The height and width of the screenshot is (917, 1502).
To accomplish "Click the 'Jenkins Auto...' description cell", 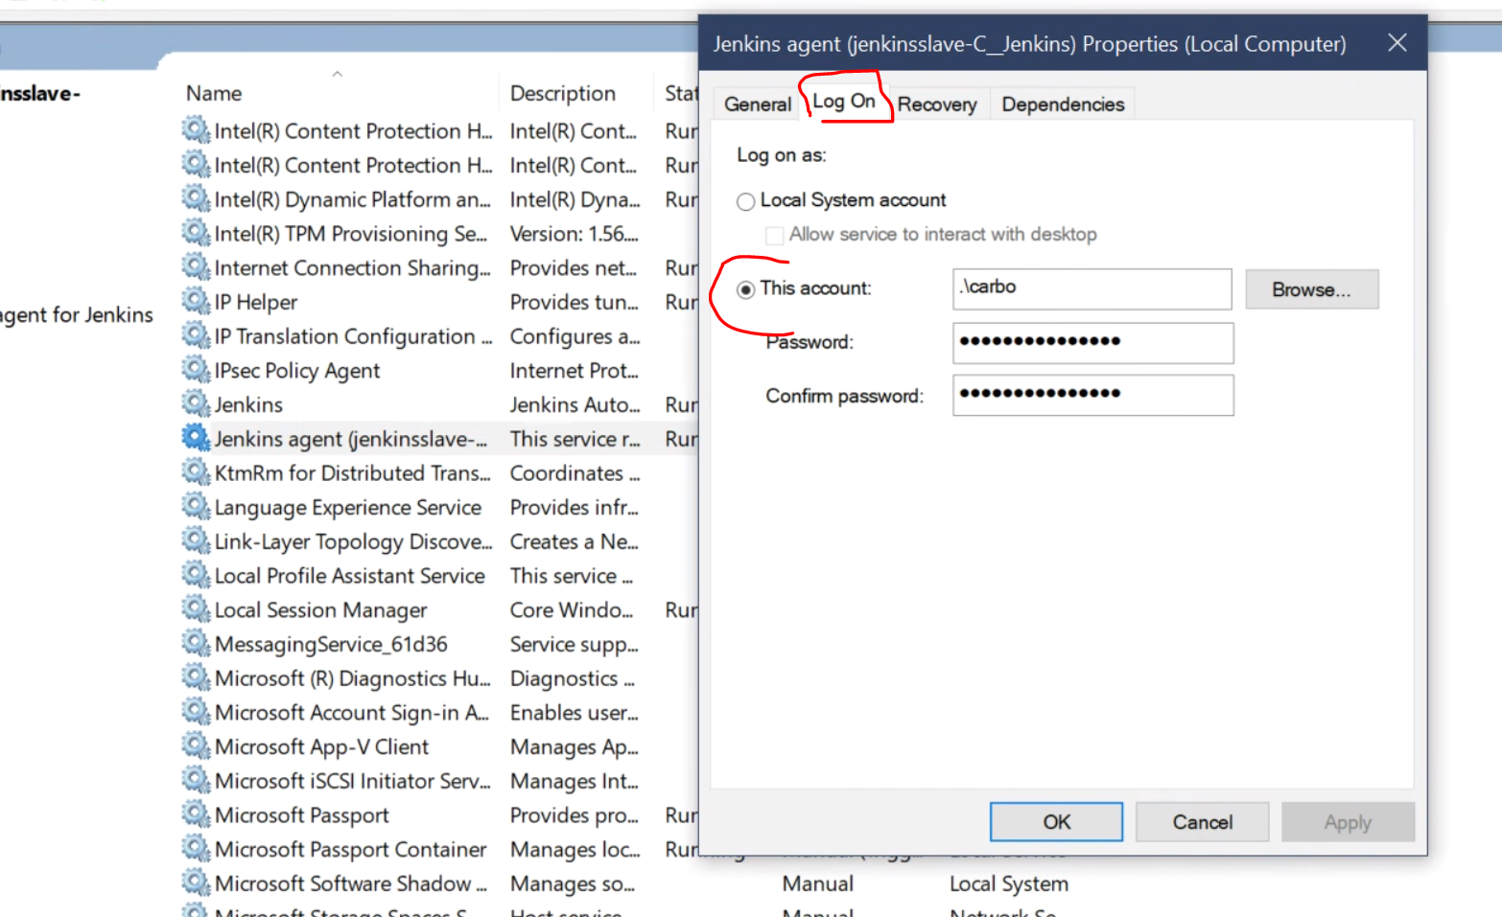I will [x=575, y=404].
